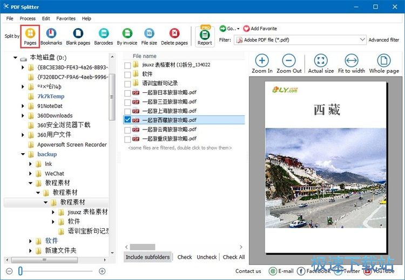Open the Delete pages tool
Screen dimensions: 405x280
pos(174,33)
